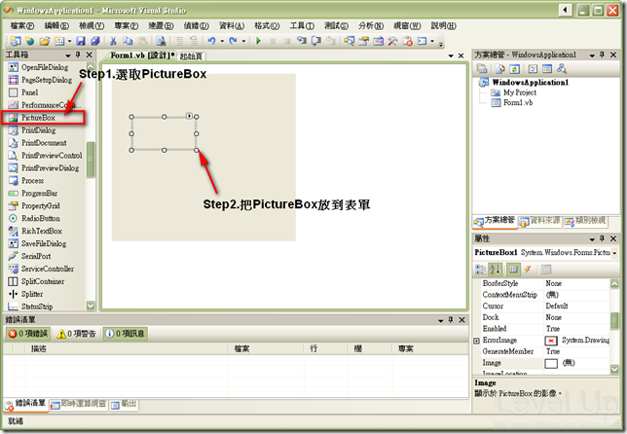627x434 pixels.
Task: Open the 檔案(F) menu
Action: click(x=22, y=25)
